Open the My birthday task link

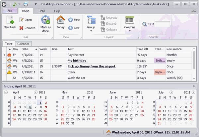click(77, 61)
